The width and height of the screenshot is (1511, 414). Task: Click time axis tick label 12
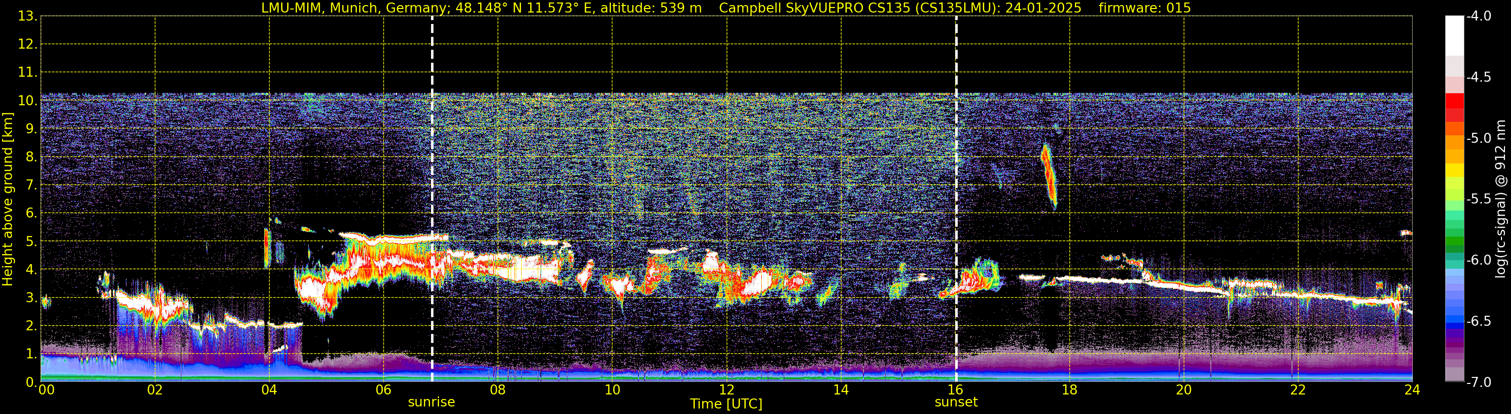coord(727,390)
